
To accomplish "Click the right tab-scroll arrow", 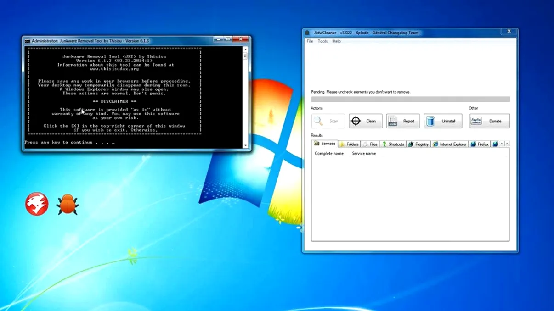I will pyautogui.click(x=506, y=143).
